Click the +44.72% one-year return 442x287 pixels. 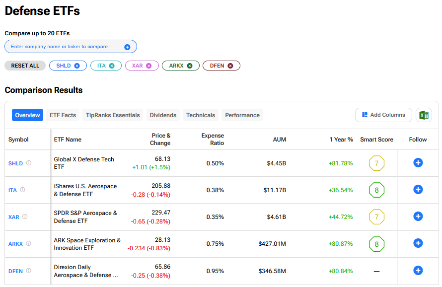coord(341,217)
